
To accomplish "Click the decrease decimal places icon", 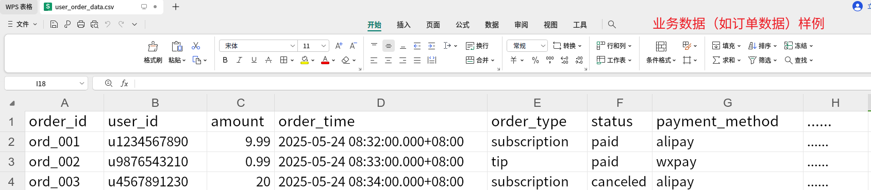I will 579,60.
